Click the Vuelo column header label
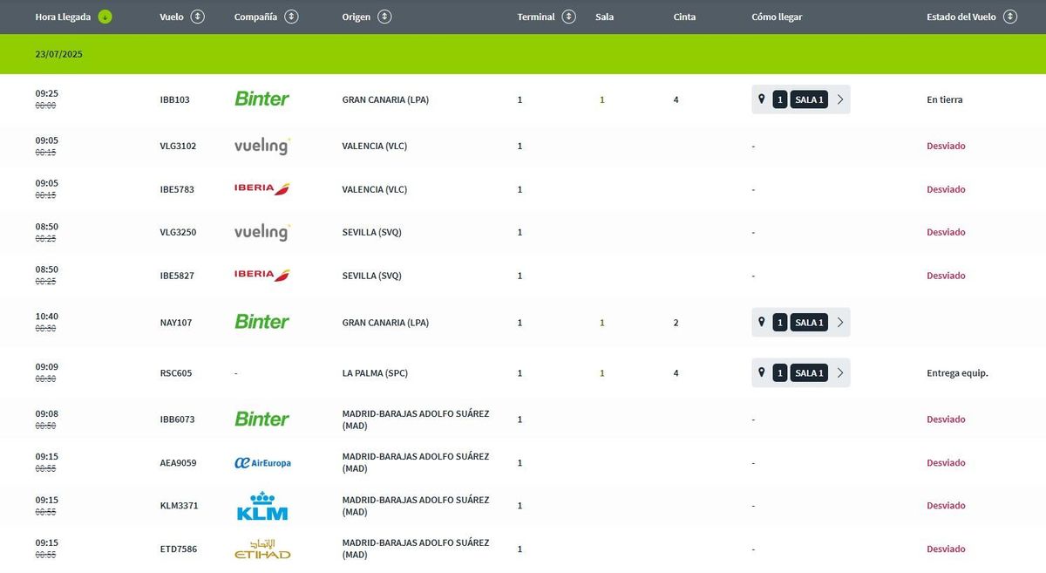The width and height of the screenshot is (1046, 573). [172, 17]
